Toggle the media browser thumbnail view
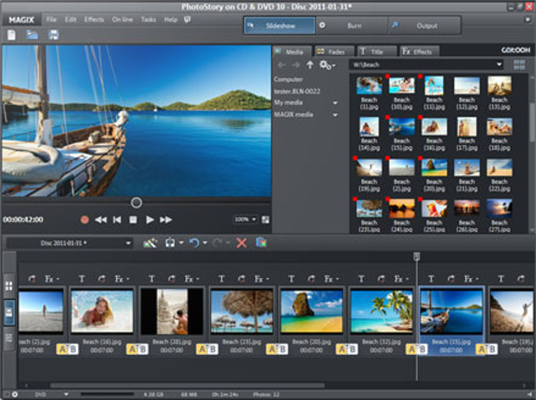Viewport: 536px width, 400px height. (x=519, y=65)
